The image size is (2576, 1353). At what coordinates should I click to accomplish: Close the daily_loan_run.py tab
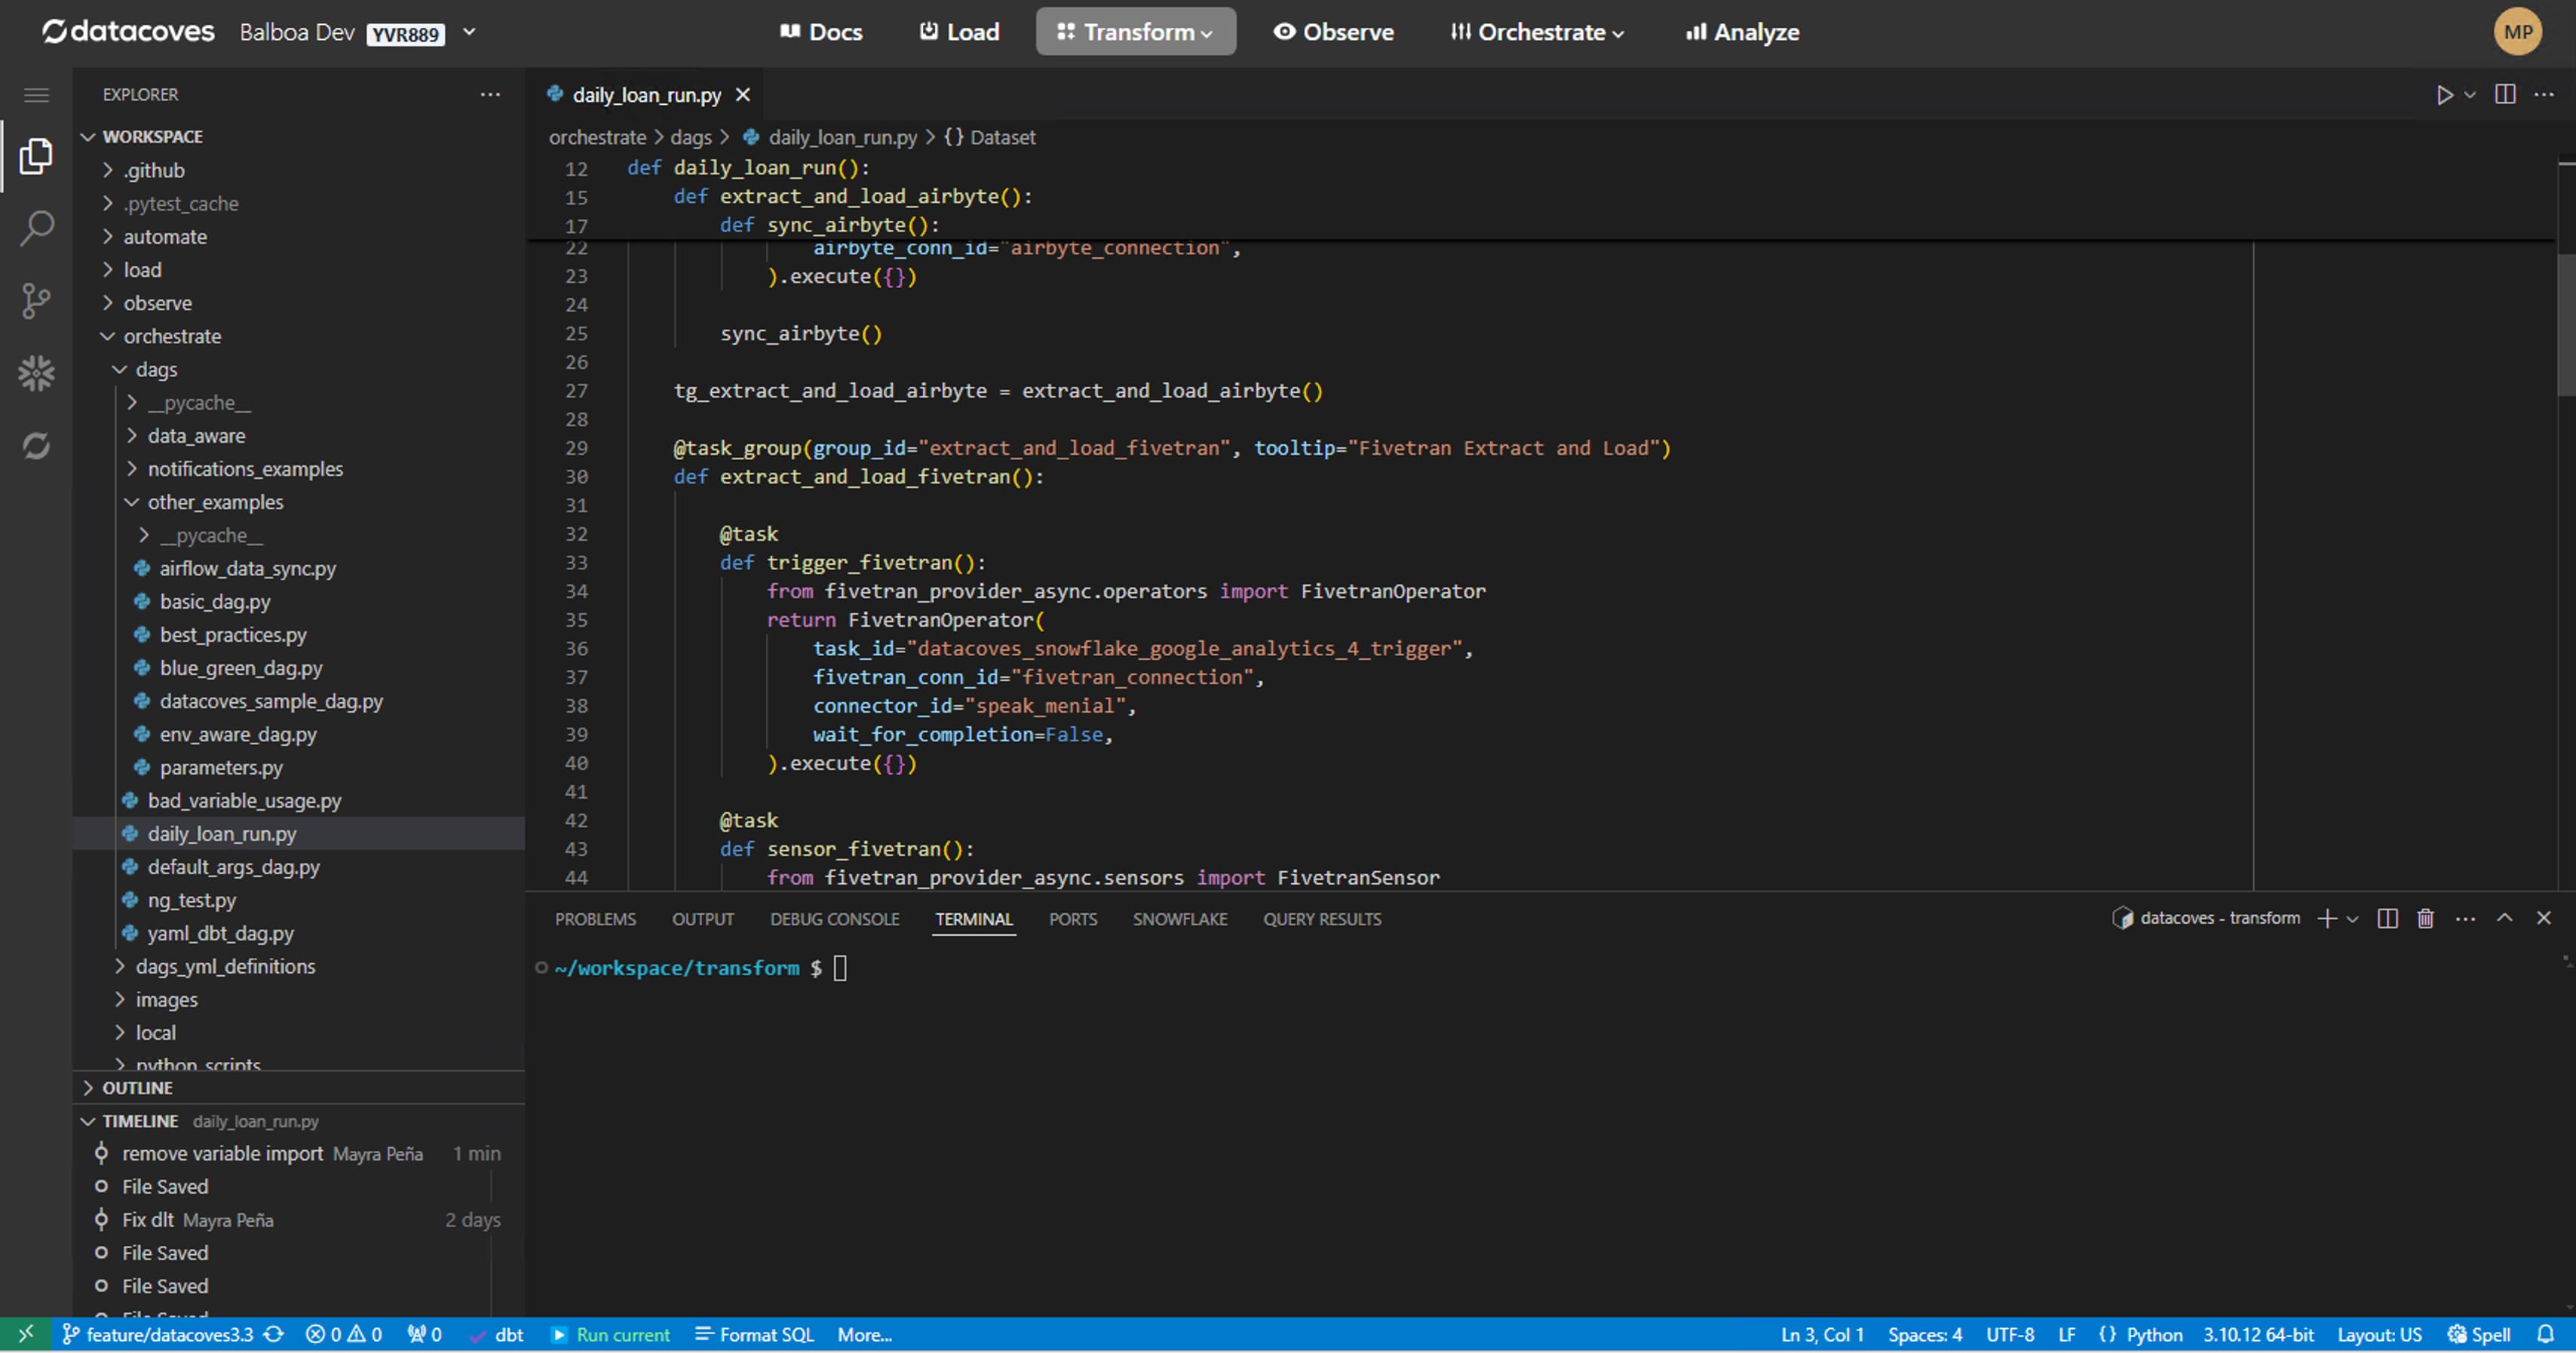[x=743, y=95]
